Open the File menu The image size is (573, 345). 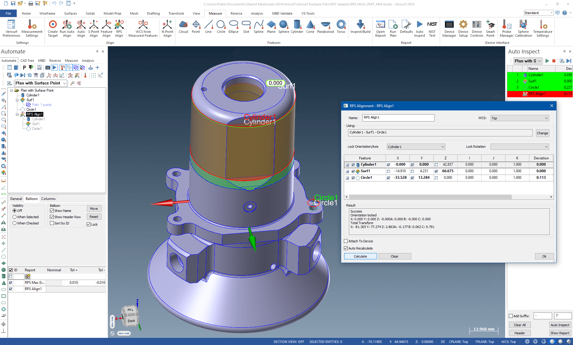(x=8, y=13)
